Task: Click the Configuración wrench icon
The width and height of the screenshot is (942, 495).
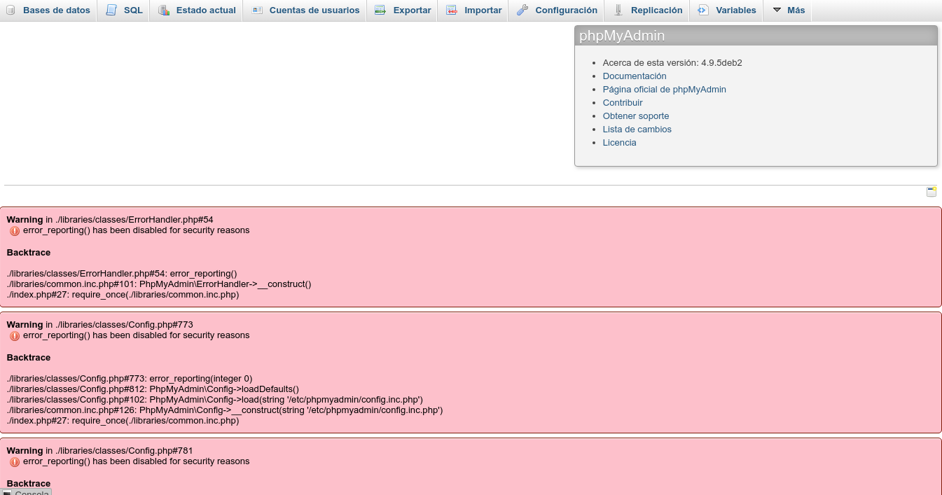Action: (522, 11)
